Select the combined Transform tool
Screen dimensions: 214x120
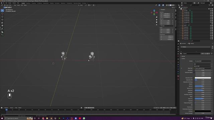click(2, 26)
